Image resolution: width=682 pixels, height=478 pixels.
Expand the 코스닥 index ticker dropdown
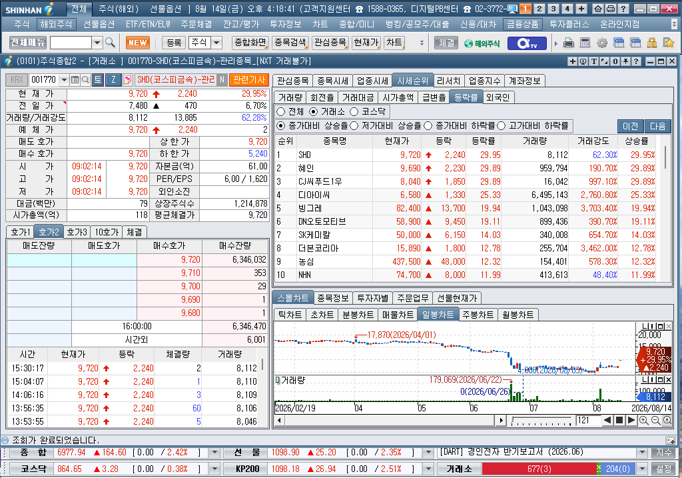(214, 469)
